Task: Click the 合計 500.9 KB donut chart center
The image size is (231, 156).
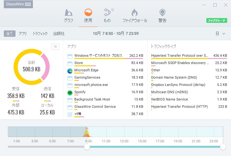Action: click(x=32, y=67)
